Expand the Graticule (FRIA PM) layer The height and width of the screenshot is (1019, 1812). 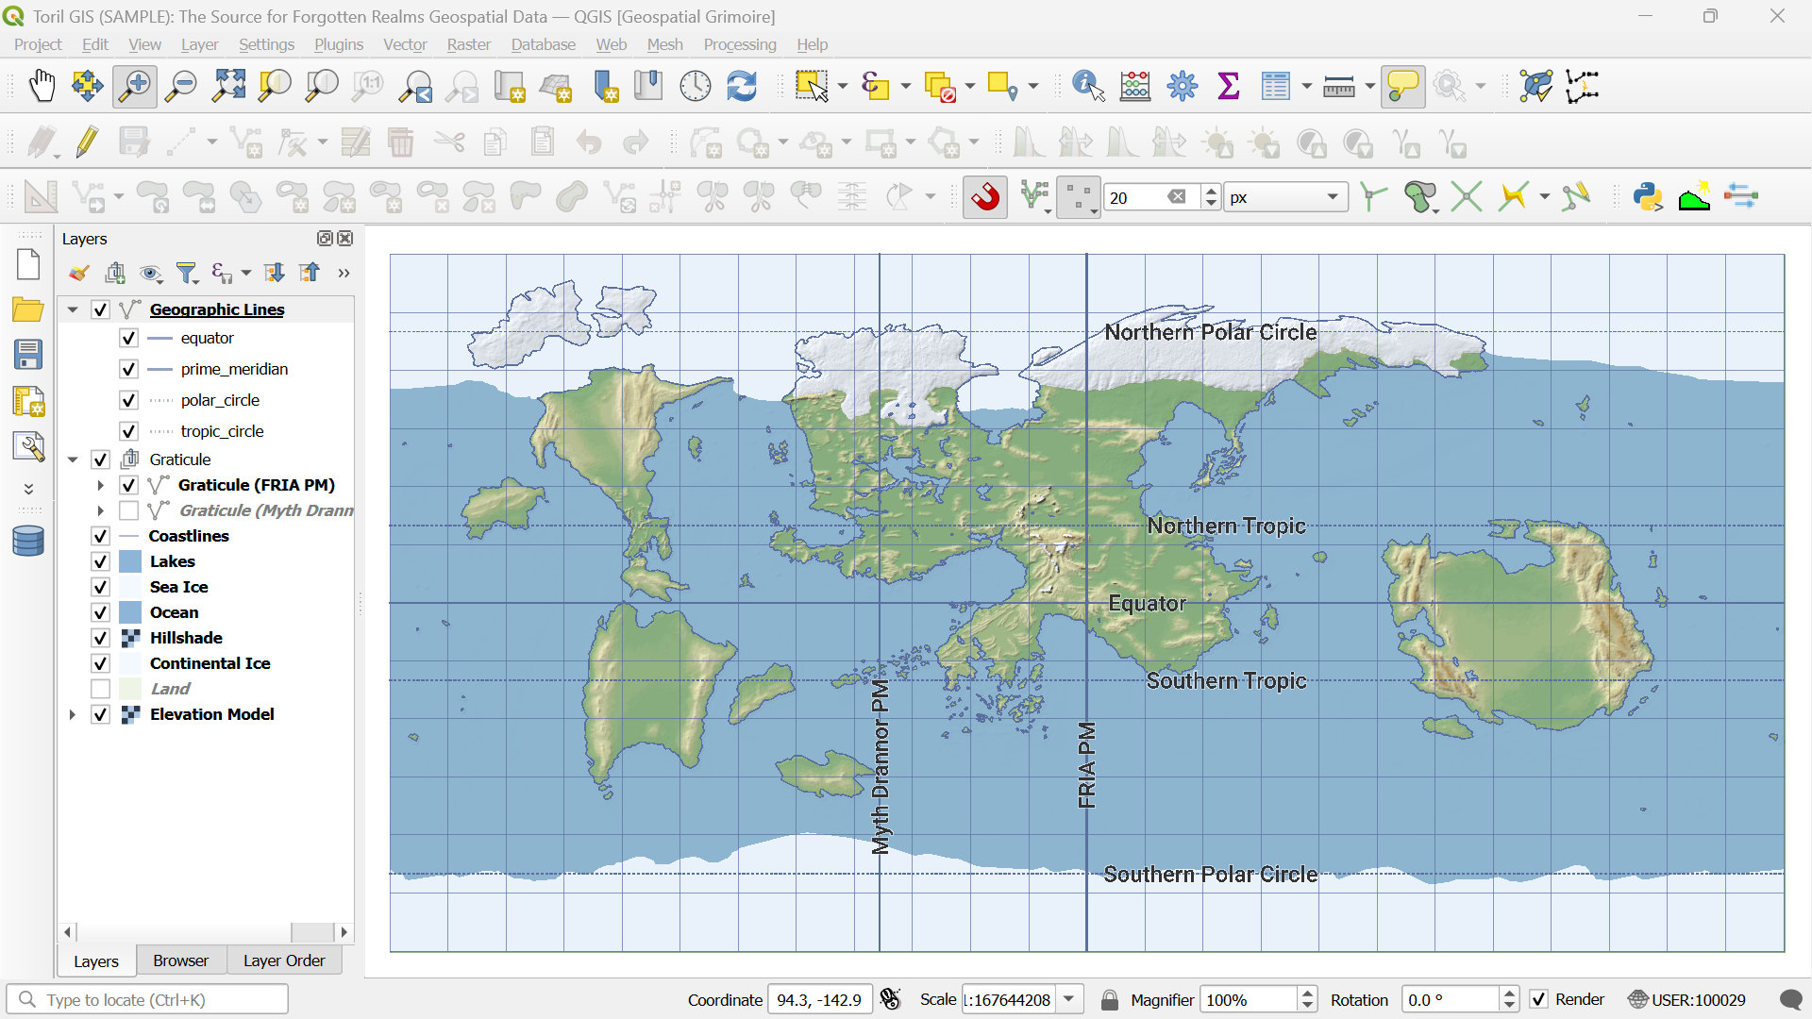click(x=101, y=485)
